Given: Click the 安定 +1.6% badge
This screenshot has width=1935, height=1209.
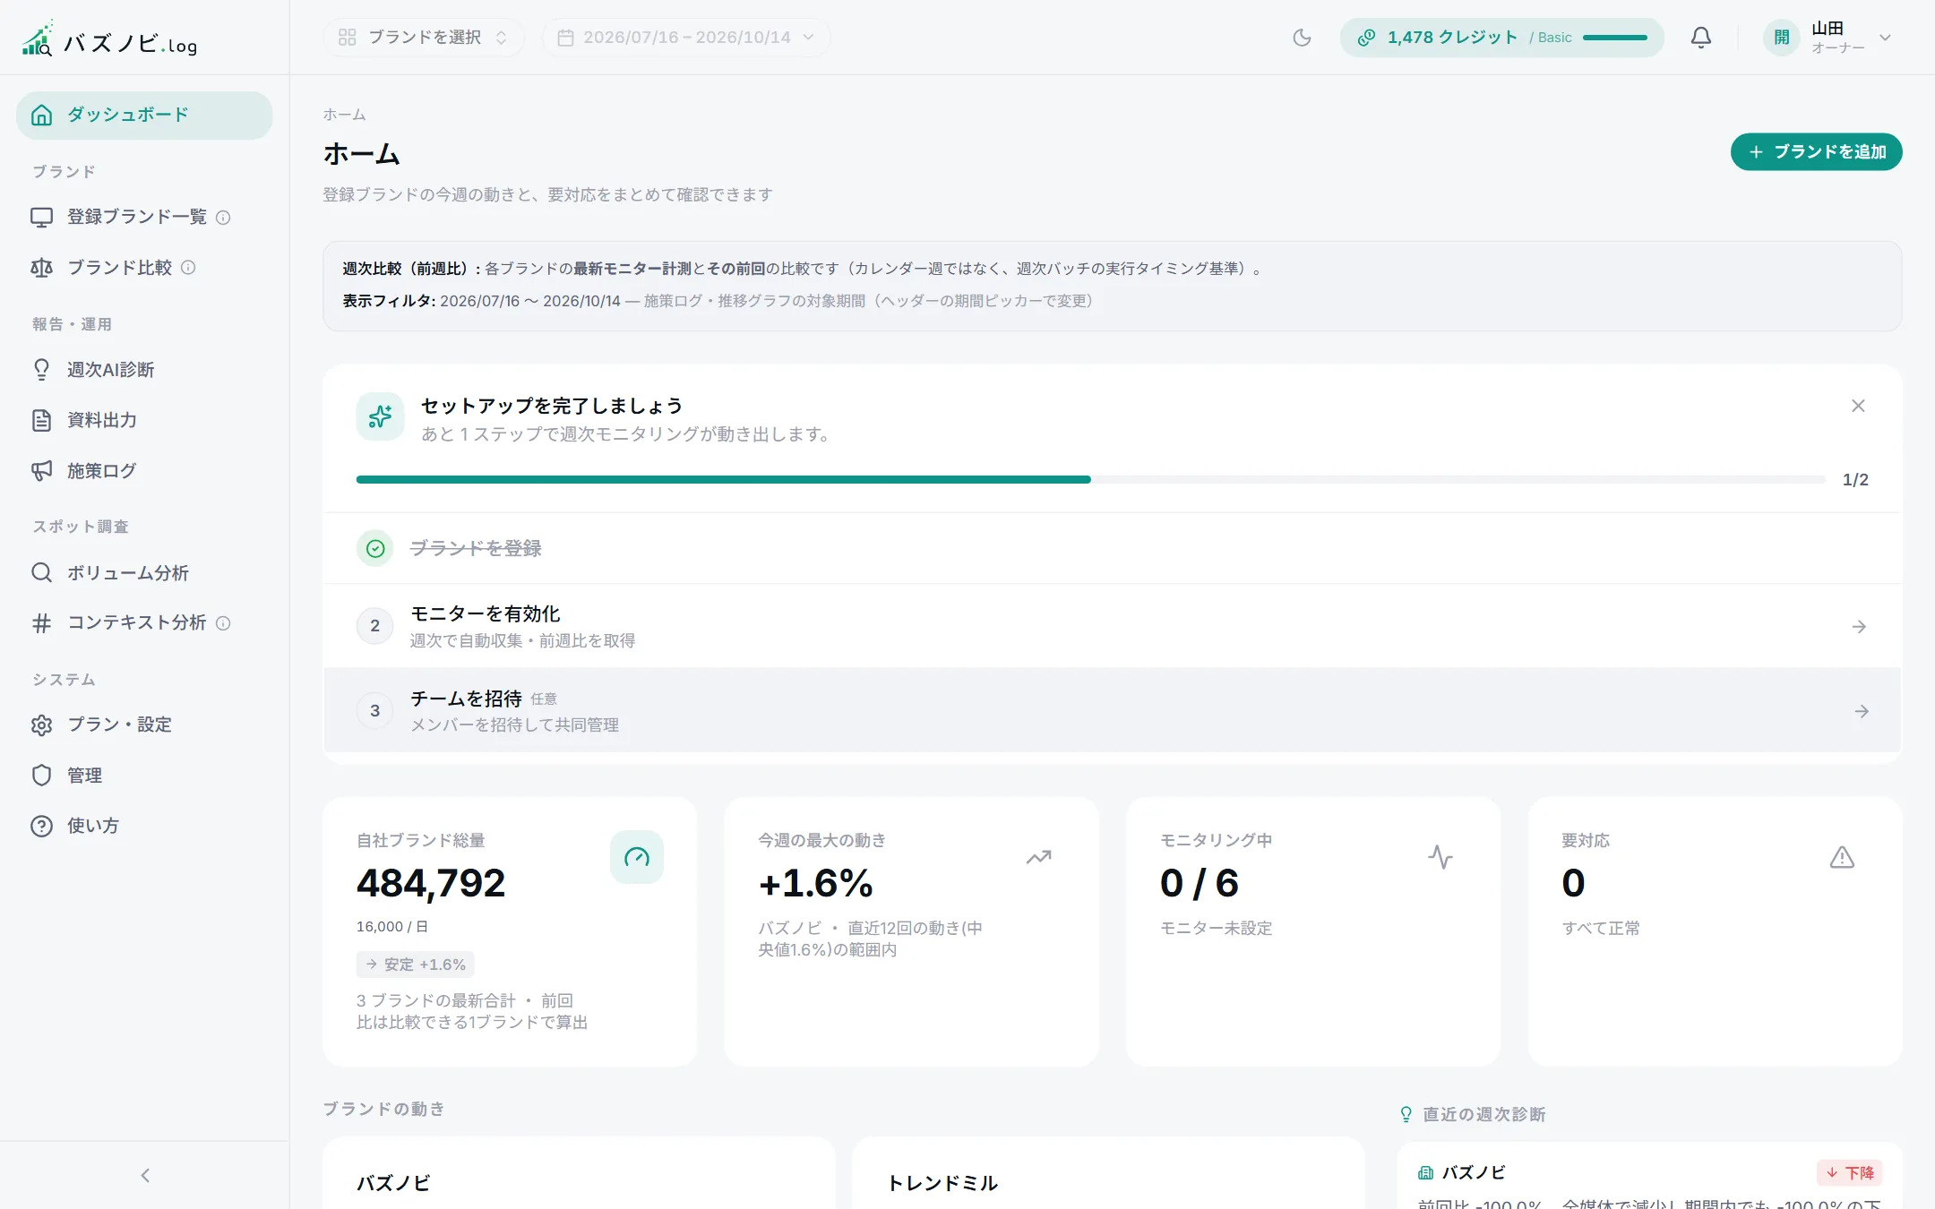Looking at the screenshot, I should click(x=415, y=965).
